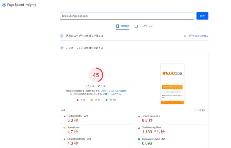The width and height of the screenshot is (231, 148).
Task: Click green circle beside Cumulative Layout Shift
Action: pos(139,139)
